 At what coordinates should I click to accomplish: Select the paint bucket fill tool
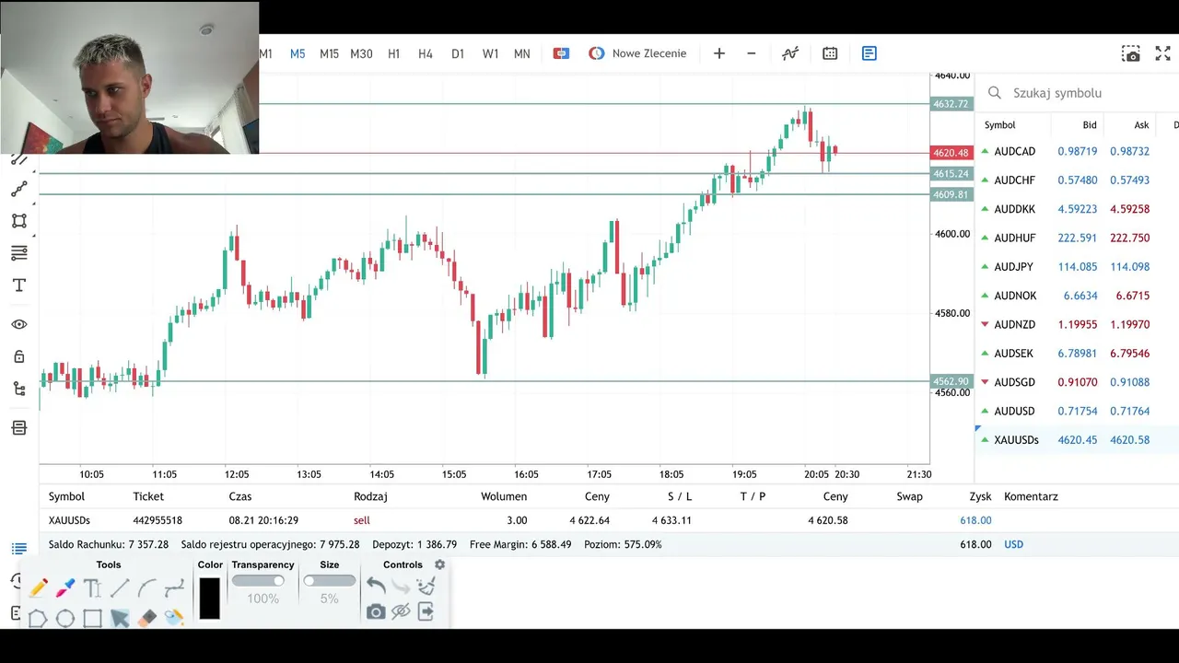coord(174,618)
